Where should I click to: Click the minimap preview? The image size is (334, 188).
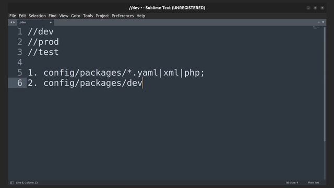pos(316,28)
